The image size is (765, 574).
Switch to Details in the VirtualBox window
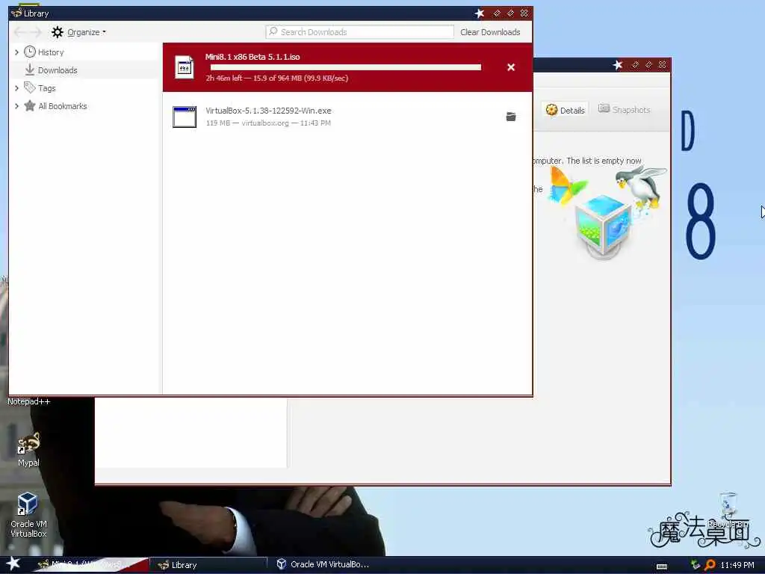(565, 110)
